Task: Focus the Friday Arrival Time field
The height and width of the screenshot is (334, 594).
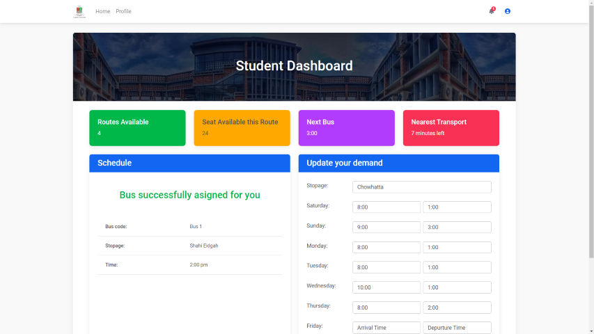Action: tap(386, 328)
